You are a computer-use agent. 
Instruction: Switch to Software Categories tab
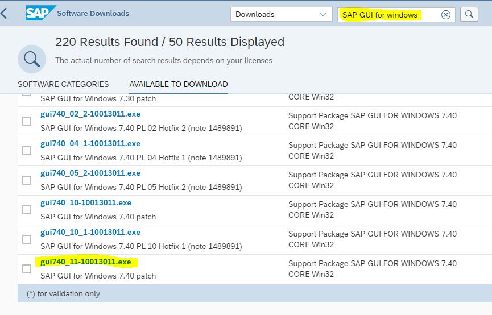click(63, 84)
